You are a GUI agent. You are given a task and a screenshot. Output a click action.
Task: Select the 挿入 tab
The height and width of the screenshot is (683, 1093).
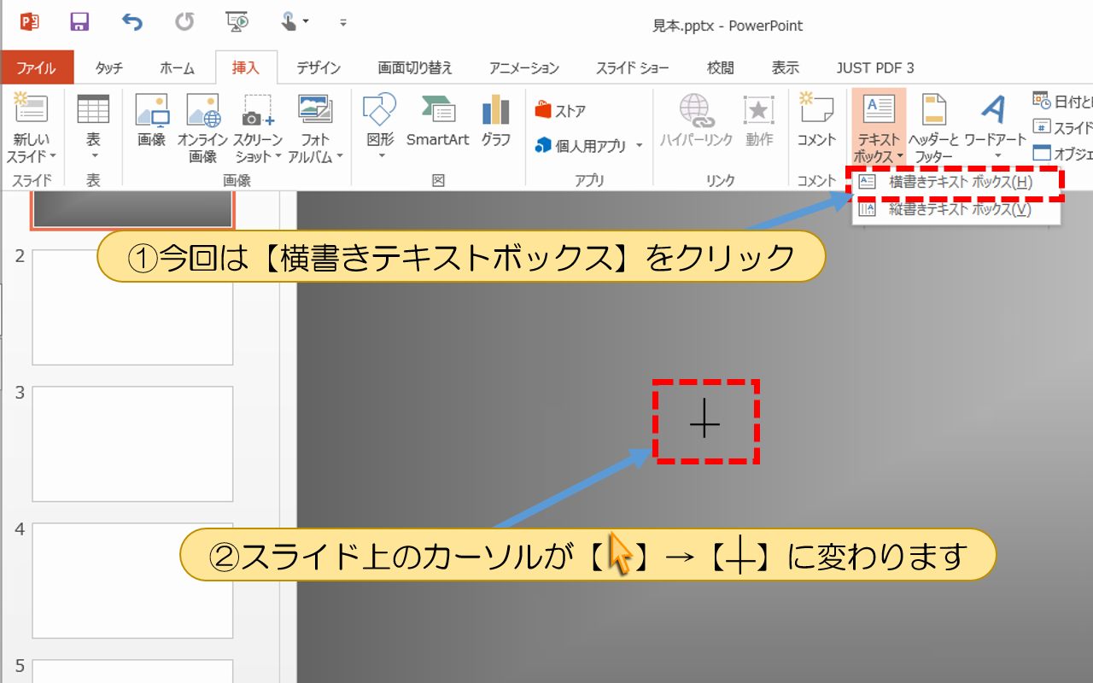coord(246,67)
